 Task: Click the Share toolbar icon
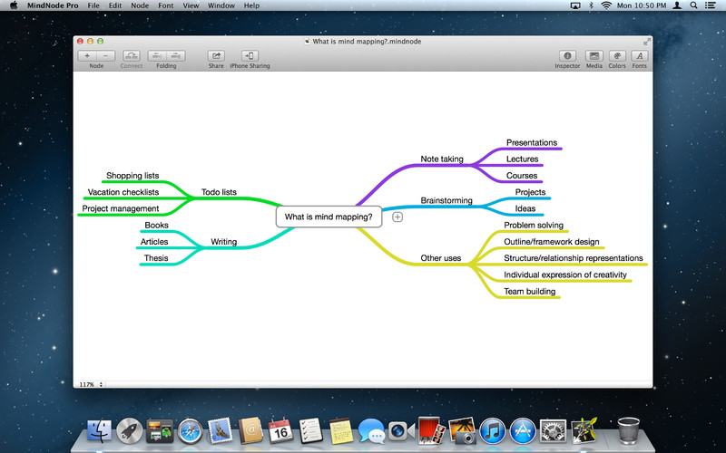point(216,55)
